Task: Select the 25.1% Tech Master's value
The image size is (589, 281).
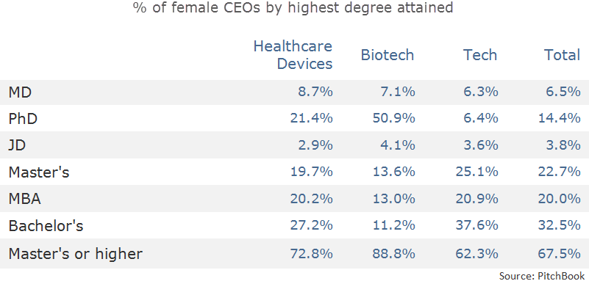Action: [x=476, y=172]
